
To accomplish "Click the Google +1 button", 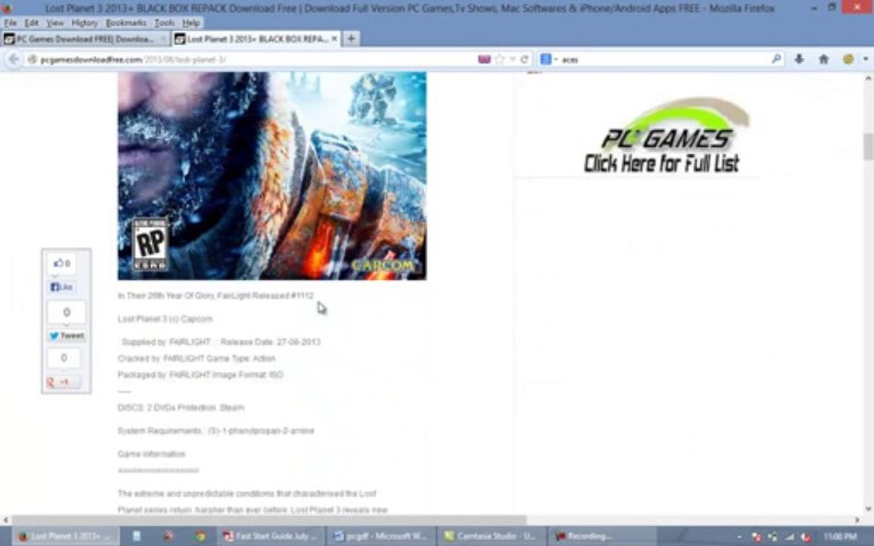I will point(63,382).
